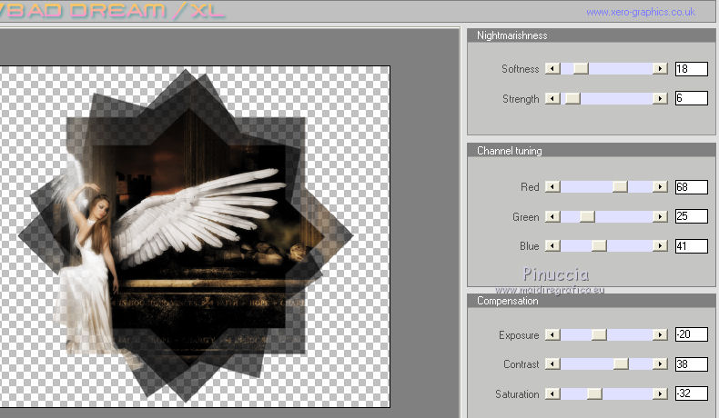719x418 pixels.
Task: Click the Compensation section header
Action: [x=591, y=301]
